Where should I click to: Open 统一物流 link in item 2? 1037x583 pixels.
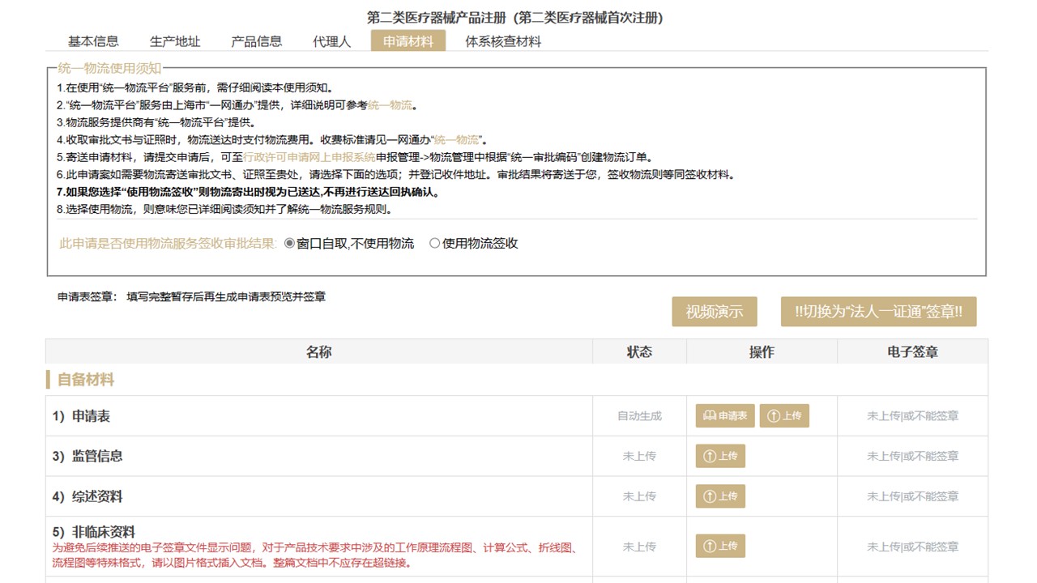(390, 105)
